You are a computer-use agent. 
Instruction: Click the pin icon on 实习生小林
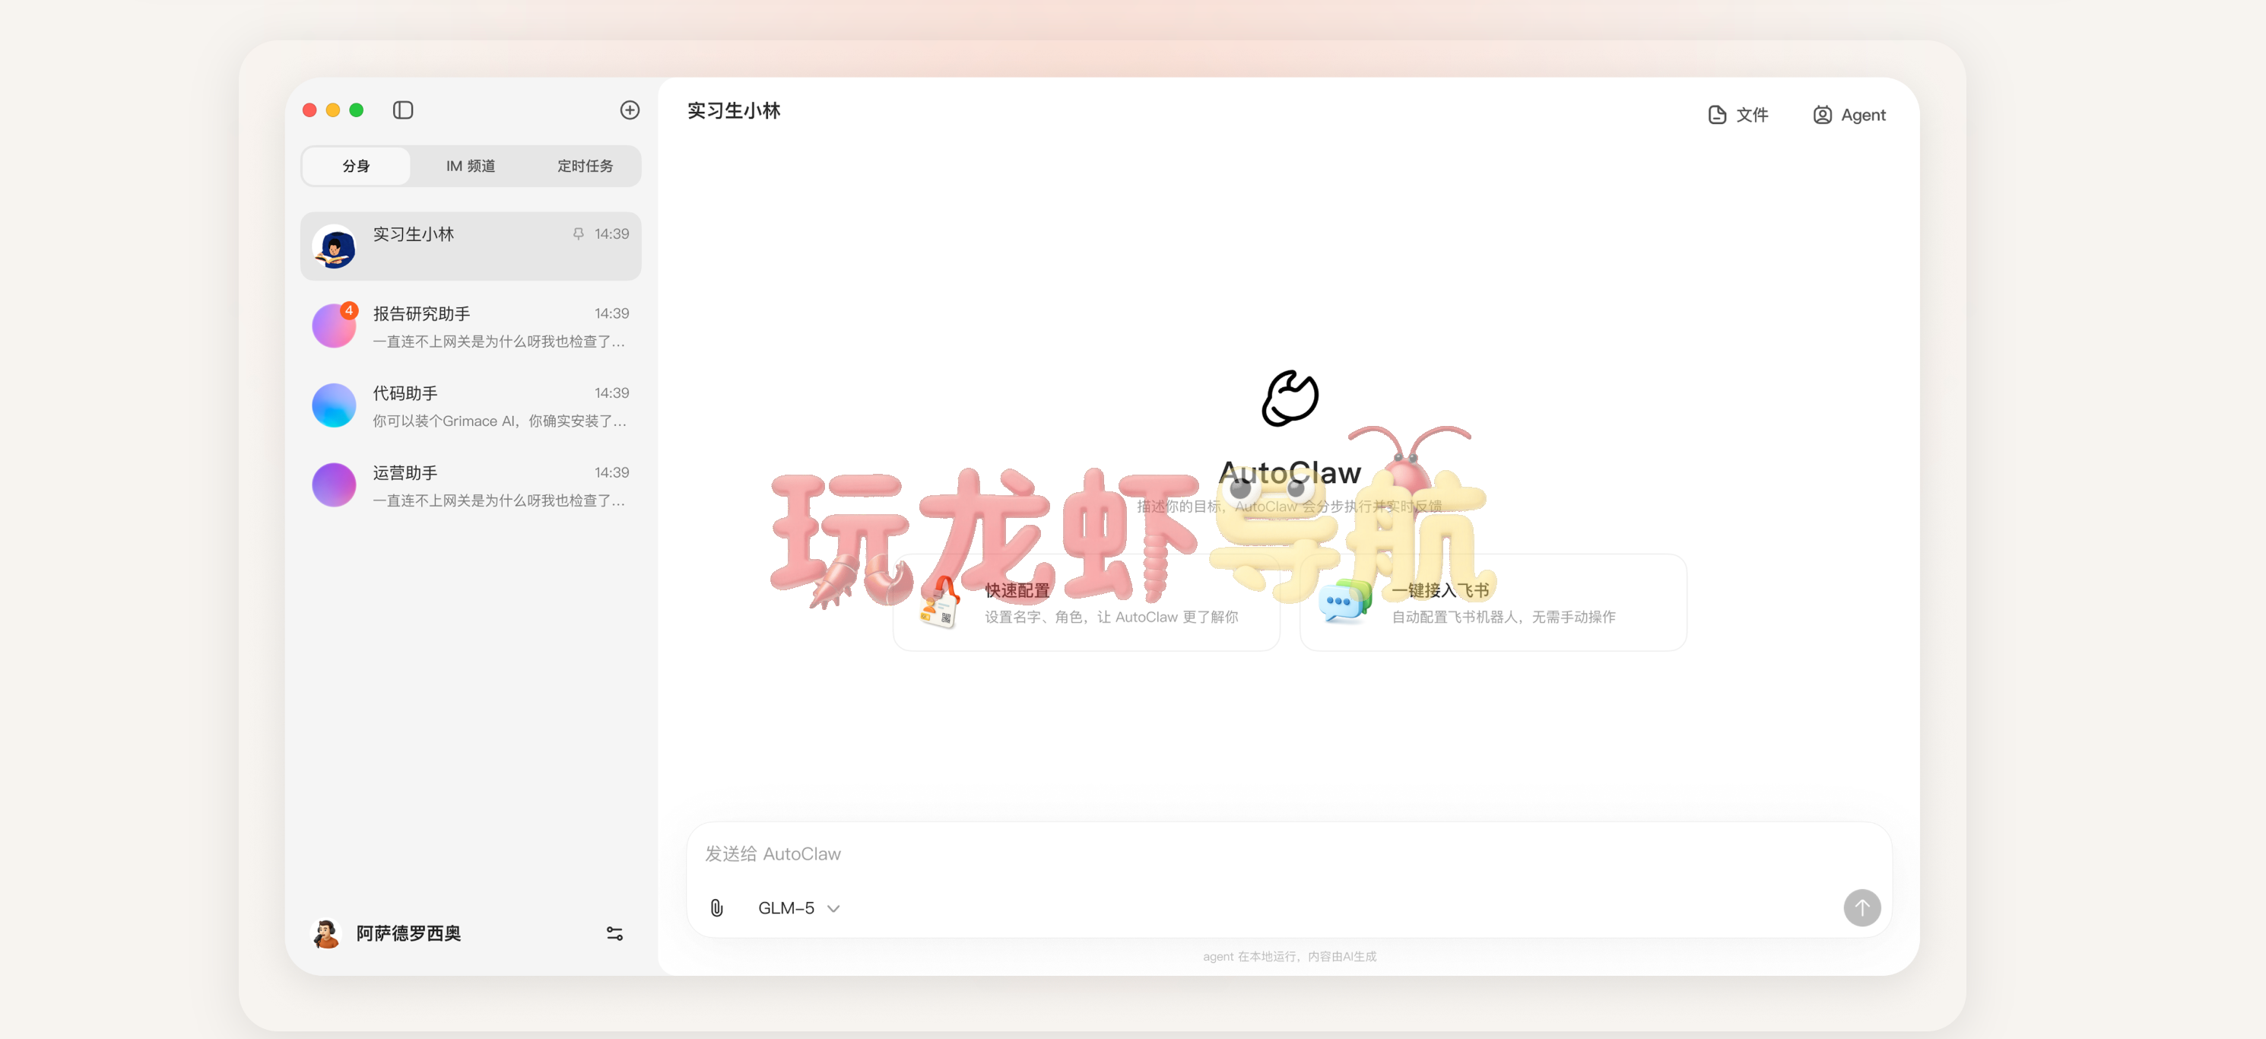click(x=578, y=234)
